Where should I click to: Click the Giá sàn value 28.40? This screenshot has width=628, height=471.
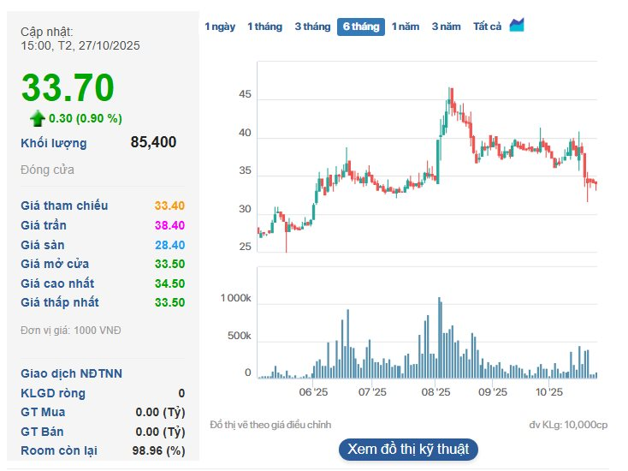click(169, 245)
